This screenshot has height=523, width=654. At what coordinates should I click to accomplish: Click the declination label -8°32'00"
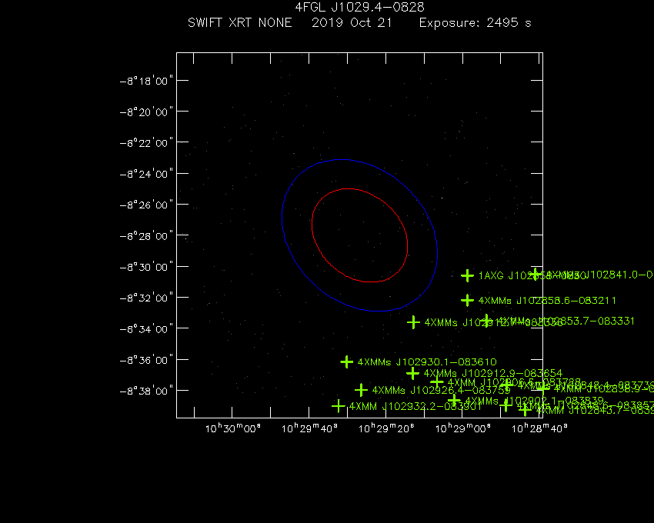tap(146, 298)
